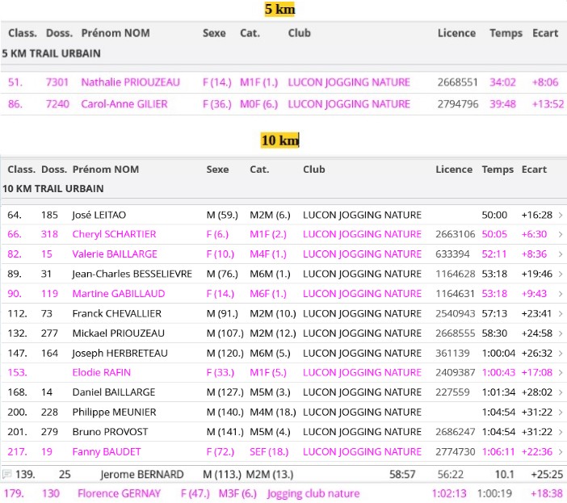Image resolution: width=567 pixels, height=503 pixels.
Task: Select the yellow highlighted "10 km" heading
Action: 279,140
